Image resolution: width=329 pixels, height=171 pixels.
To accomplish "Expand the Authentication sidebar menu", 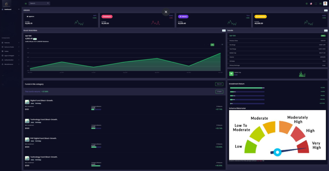I will point(11,60).
